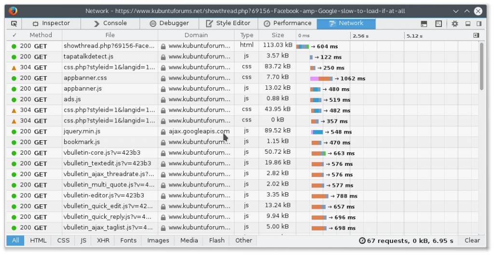Toggle the XHR request filter
This screenshot has width=494, height=255.
[103, 240]
